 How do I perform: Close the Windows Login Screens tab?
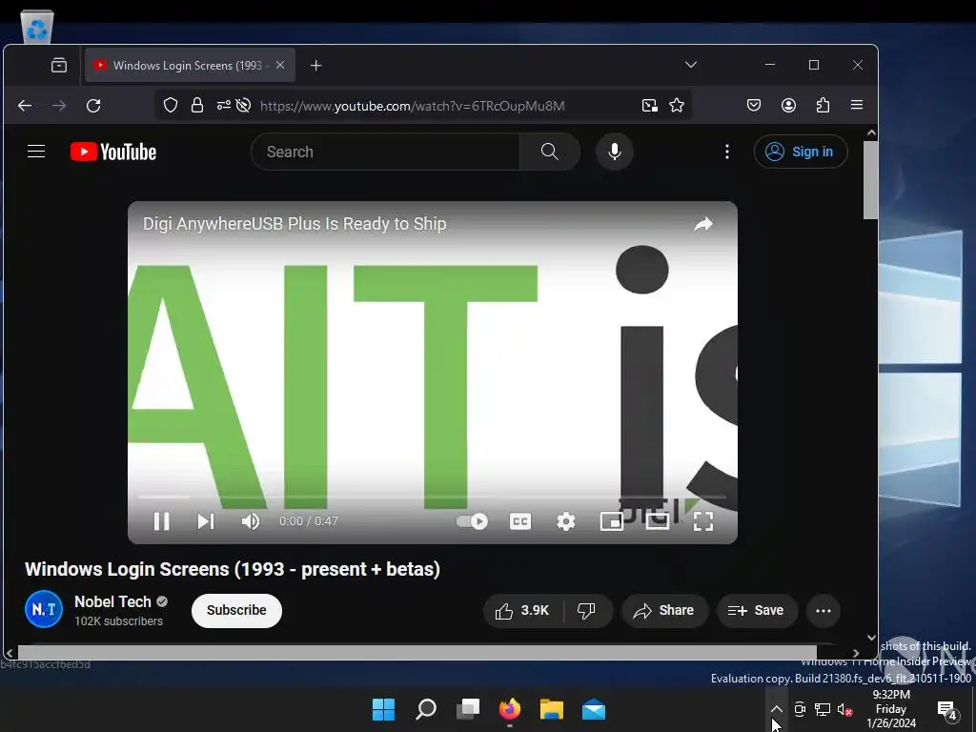click(280, 65)
